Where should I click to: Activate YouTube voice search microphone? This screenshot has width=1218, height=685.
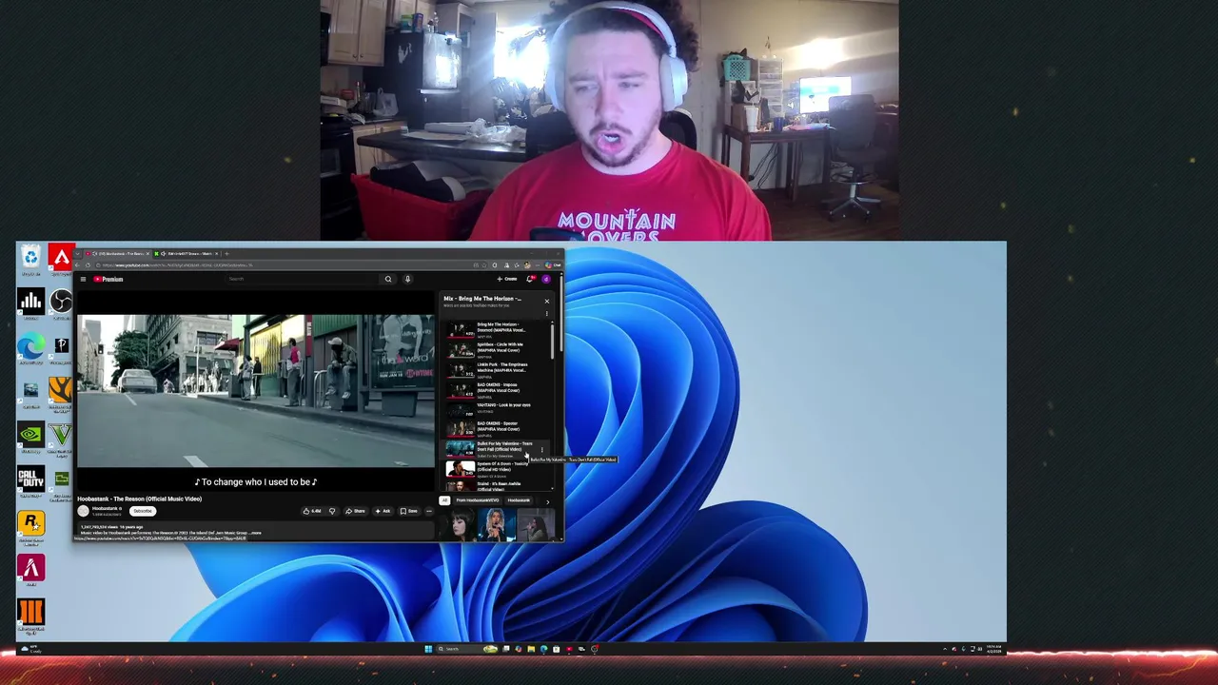[x=407, y=279]
